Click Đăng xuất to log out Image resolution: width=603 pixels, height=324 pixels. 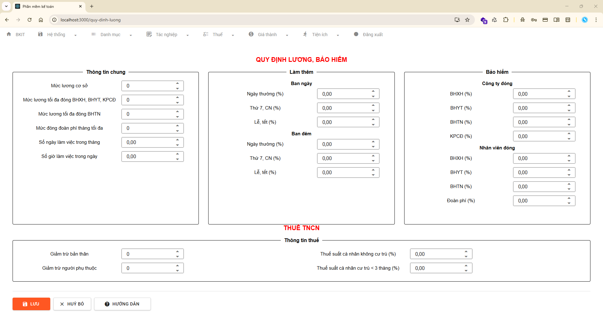click(373, 35)
